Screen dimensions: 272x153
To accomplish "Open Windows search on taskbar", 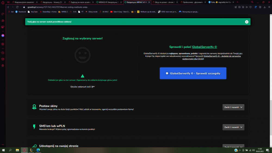I will (x=10, y=150).
